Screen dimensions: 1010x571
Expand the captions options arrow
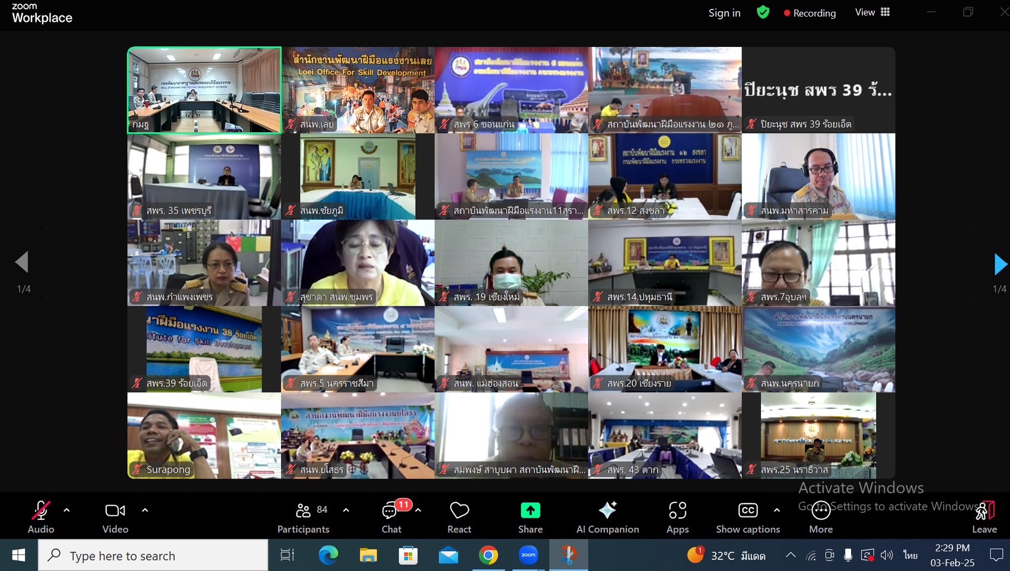pyautogui.click(x=776, y=510)
